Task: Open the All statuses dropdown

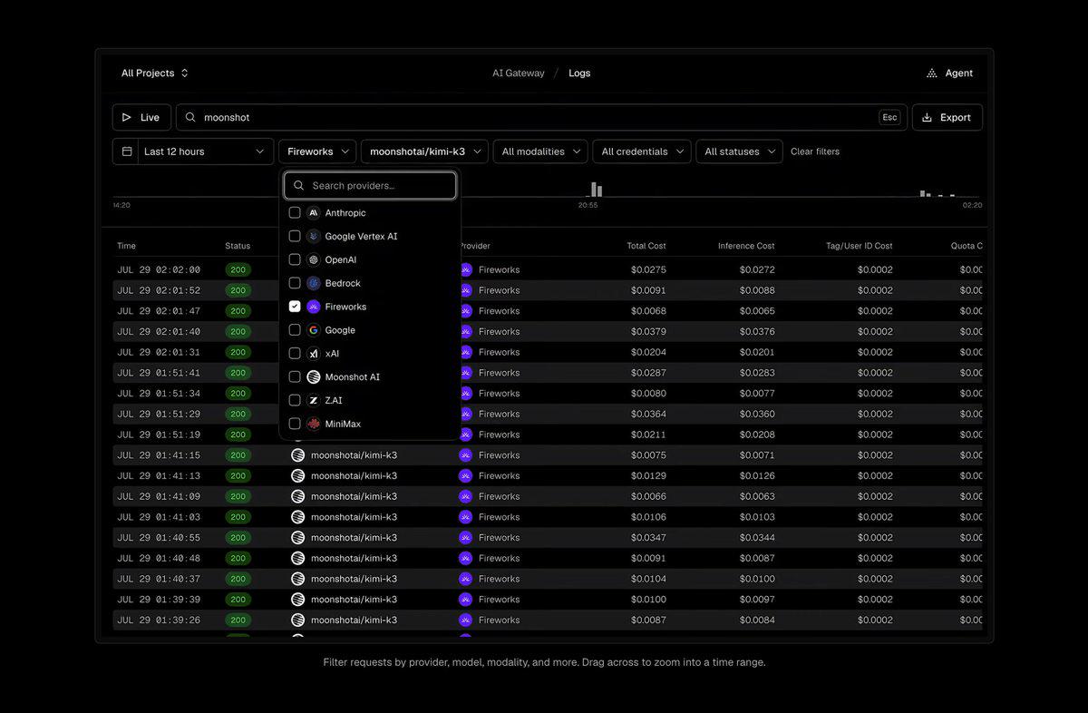Action: coord(739,151)
